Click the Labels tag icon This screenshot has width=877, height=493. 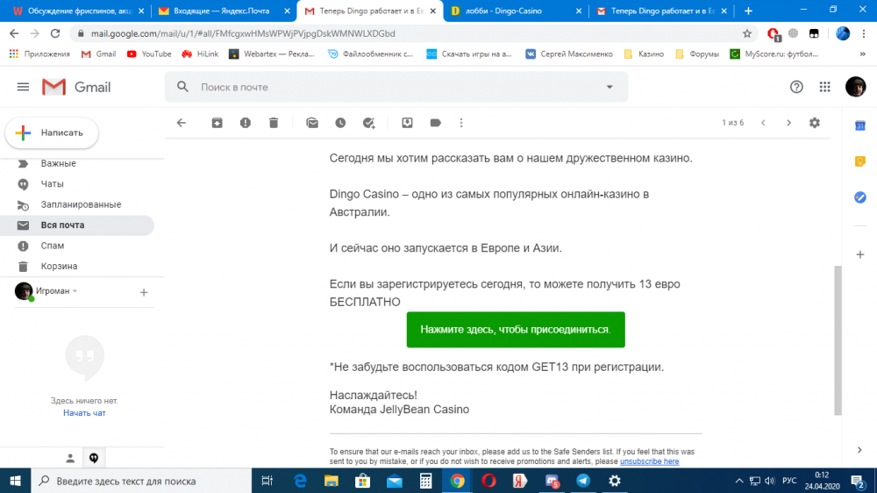[x=436, y=123]
